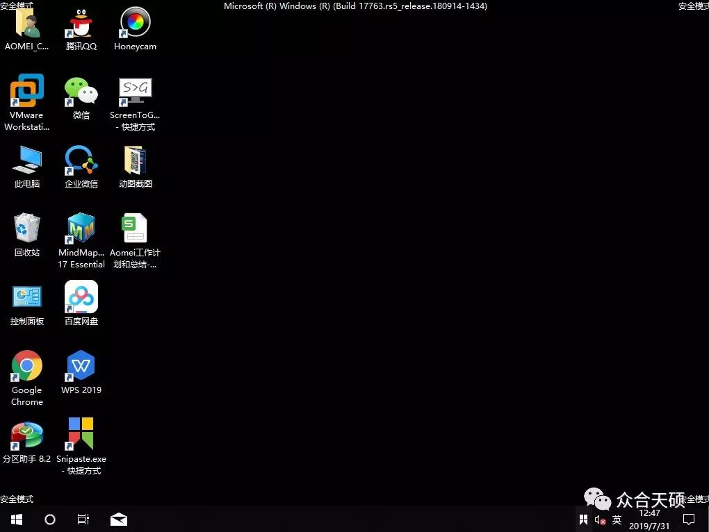The image size is (709, 532).
Task: Select Aomei工作计划和总结 spreadsheet file
Action: pos(134,228)
